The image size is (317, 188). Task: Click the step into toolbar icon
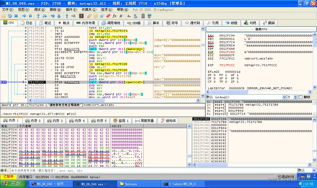[x=38, y=16]
